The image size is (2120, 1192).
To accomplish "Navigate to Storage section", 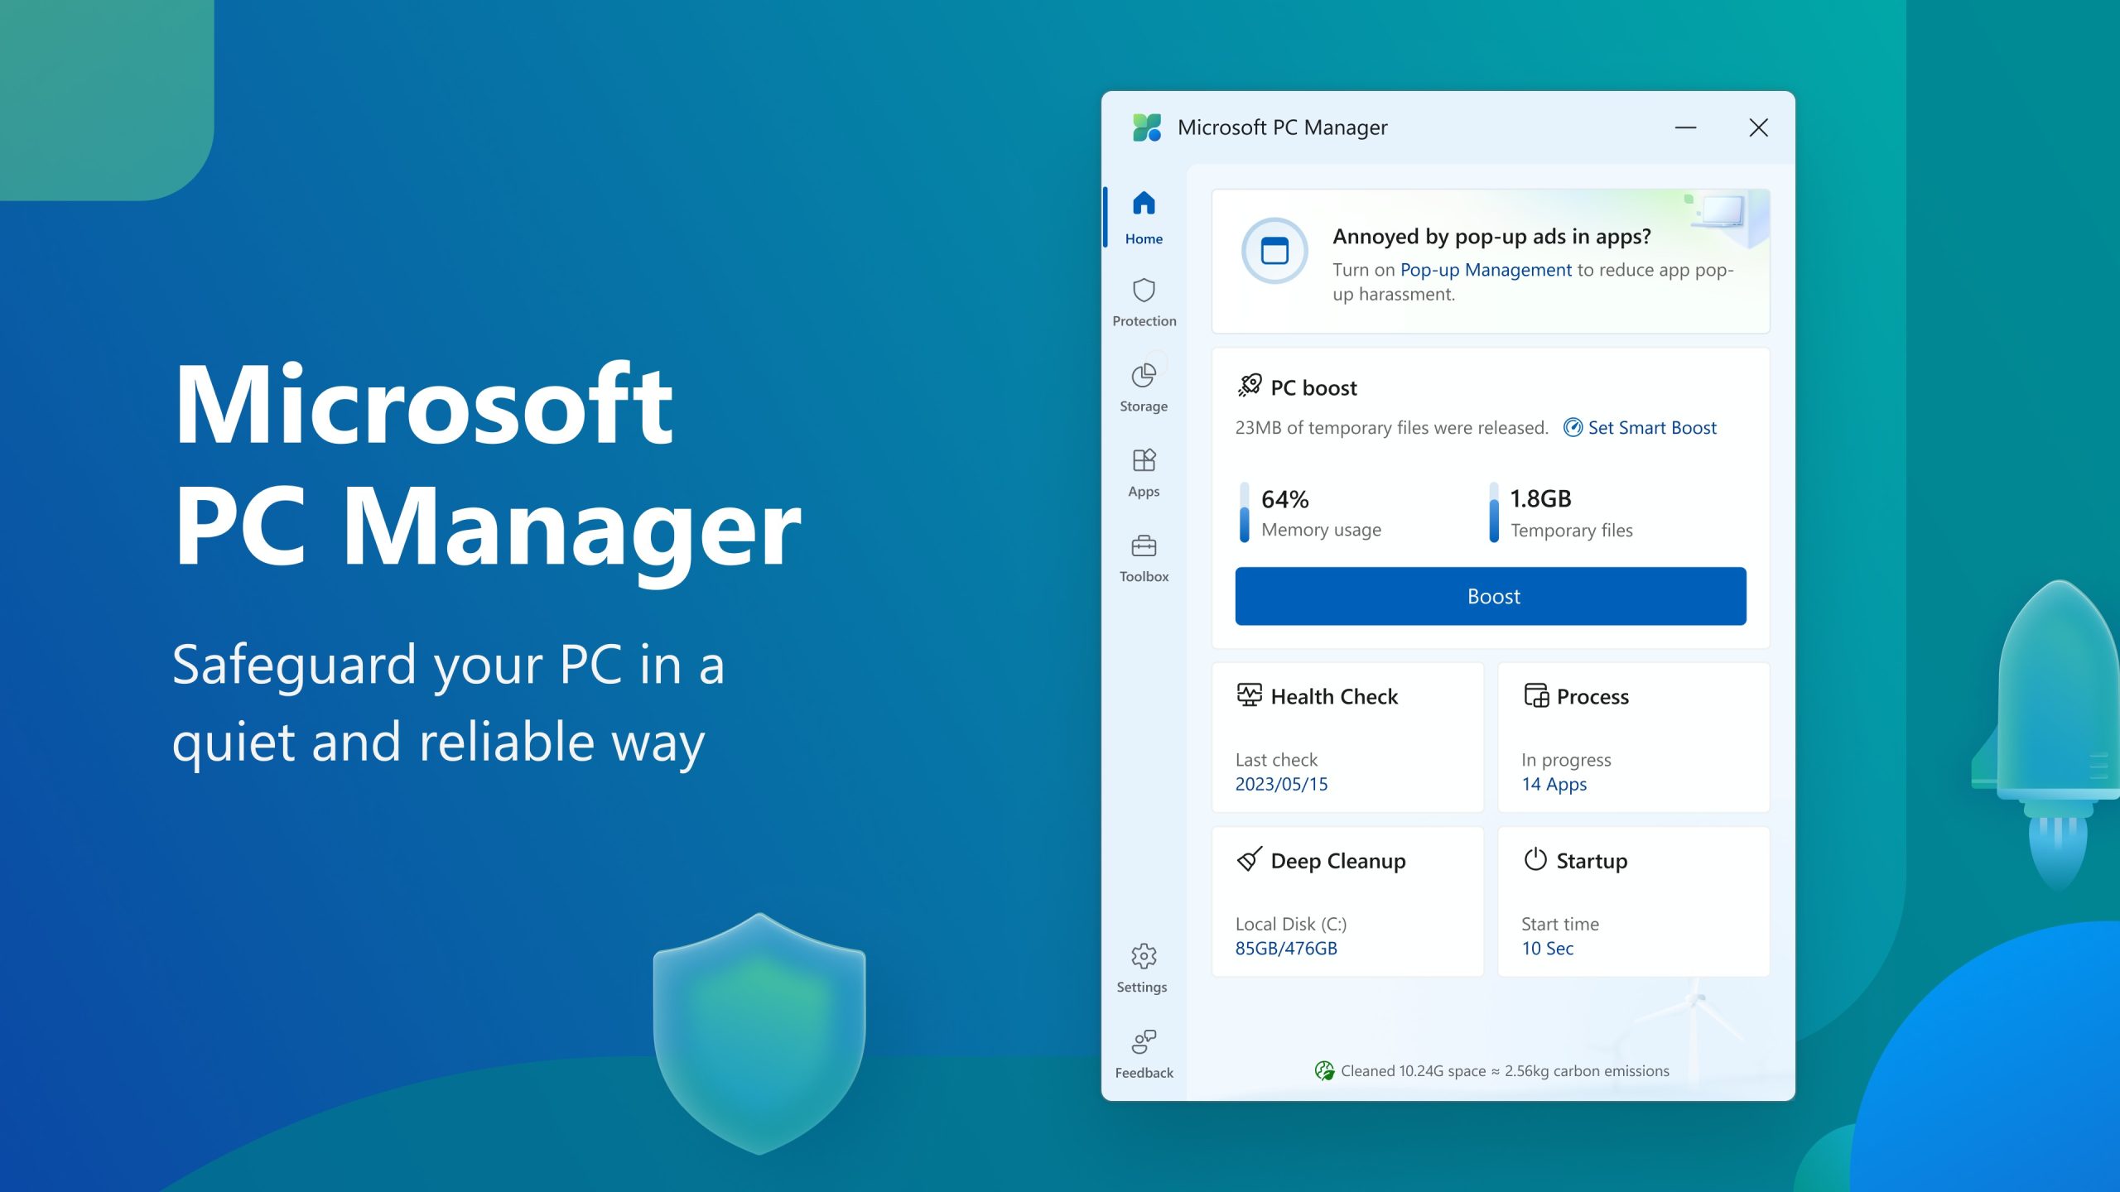I will coord(1143,386).
